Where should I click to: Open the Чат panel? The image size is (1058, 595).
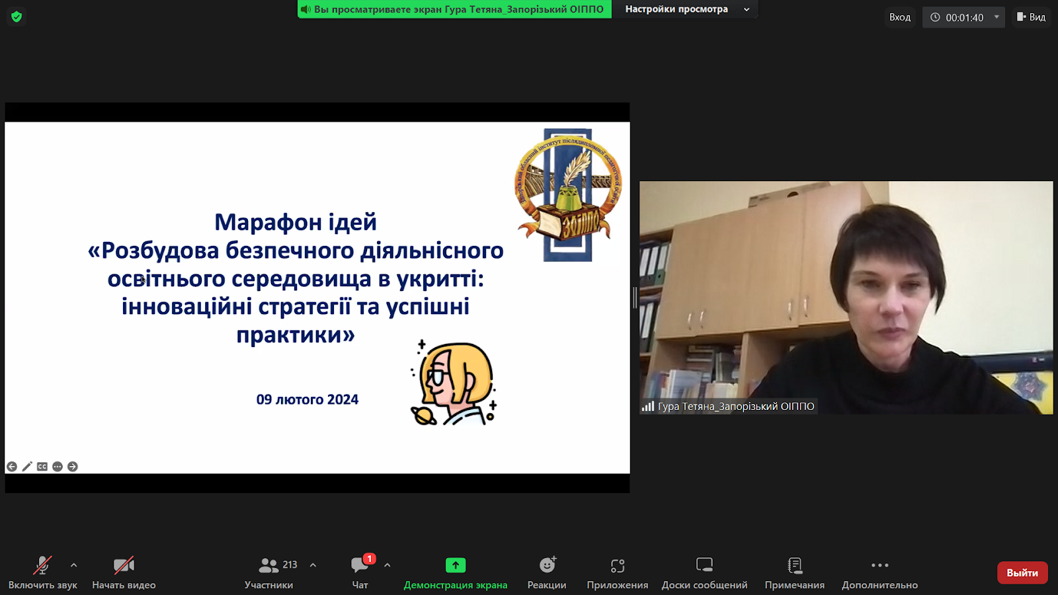pyautogui.click(x=360, y=573)
